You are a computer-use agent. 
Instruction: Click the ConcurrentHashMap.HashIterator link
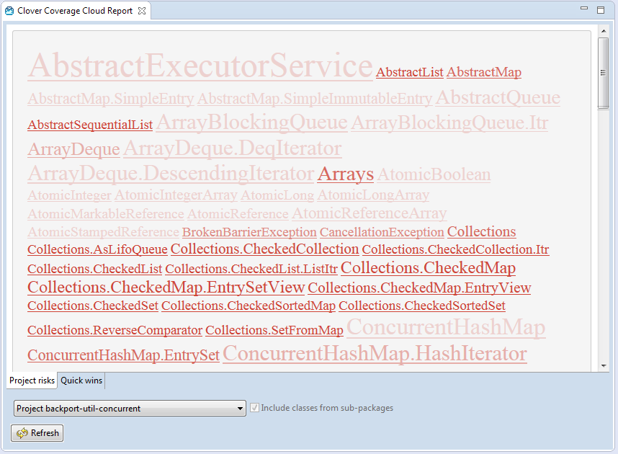click(x=375, y=354)
